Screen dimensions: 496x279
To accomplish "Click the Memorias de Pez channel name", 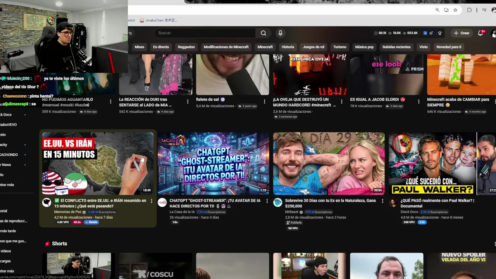I will click(x=68, y=212).
